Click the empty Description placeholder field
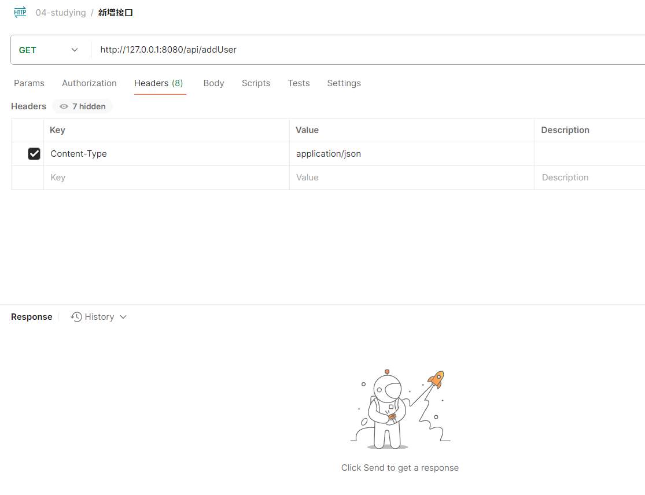Image resolution: width=645 pixels, height=495 pixels. (x=590, y=178)
